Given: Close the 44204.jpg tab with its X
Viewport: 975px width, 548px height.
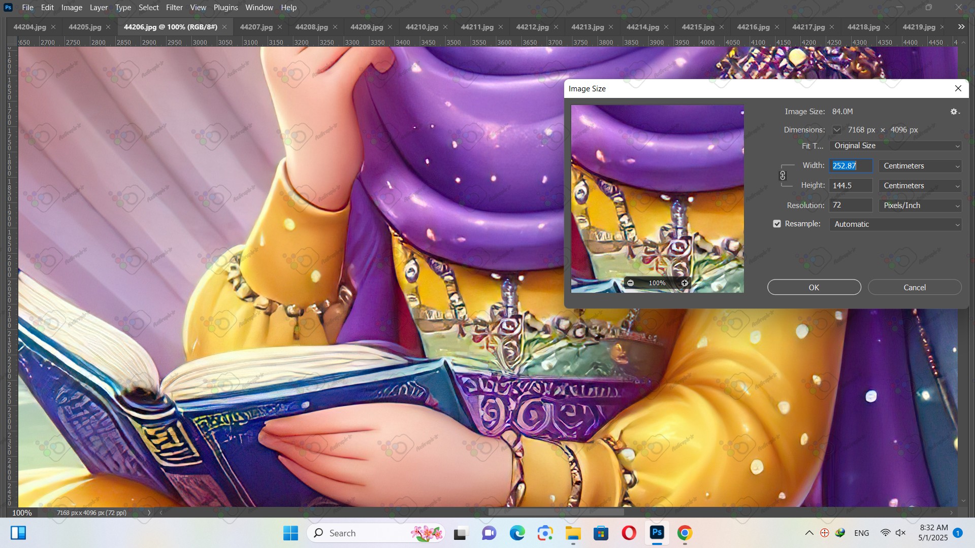Looking at the screenshot, I should 53,27.
